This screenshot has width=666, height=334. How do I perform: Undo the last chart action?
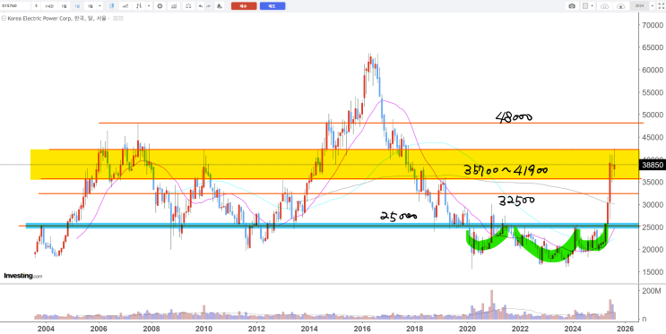pos(201,6)
